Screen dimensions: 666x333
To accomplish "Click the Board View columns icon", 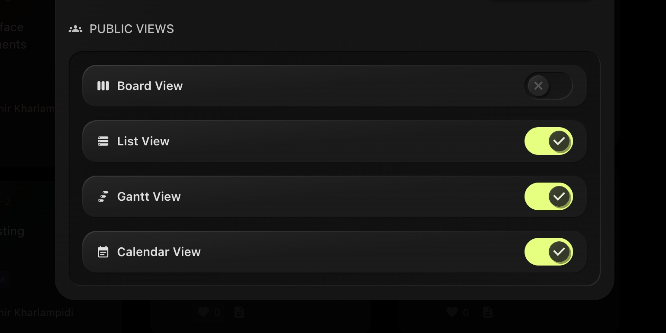I will click(103, 86).
